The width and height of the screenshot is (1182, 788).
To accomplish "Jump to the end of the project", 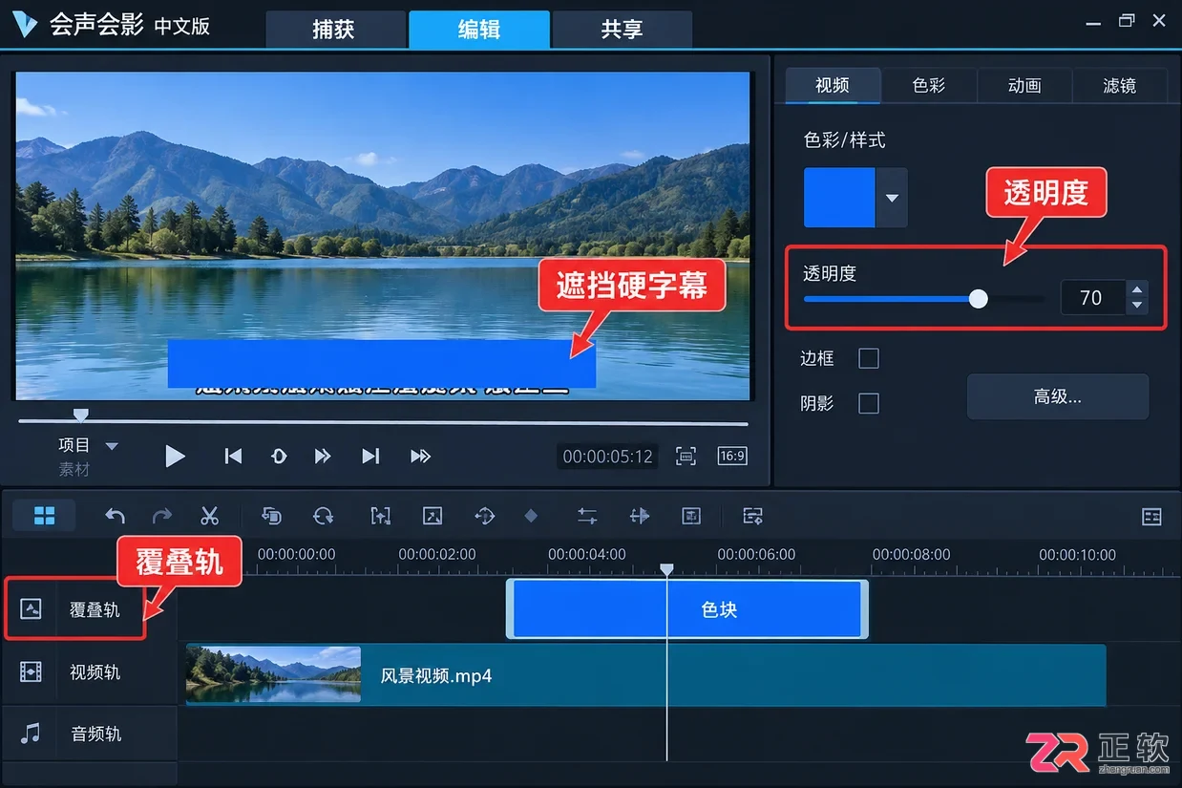I will (371, 457).
